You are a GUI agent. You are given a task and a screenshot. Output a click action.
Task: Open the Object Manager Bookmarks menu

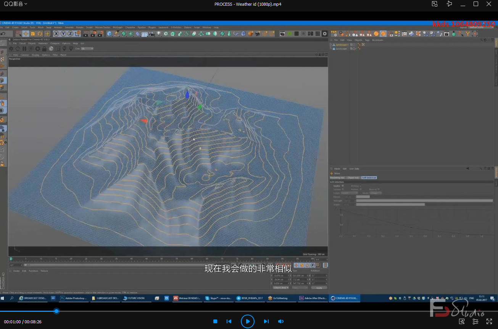tap(378, 40)
